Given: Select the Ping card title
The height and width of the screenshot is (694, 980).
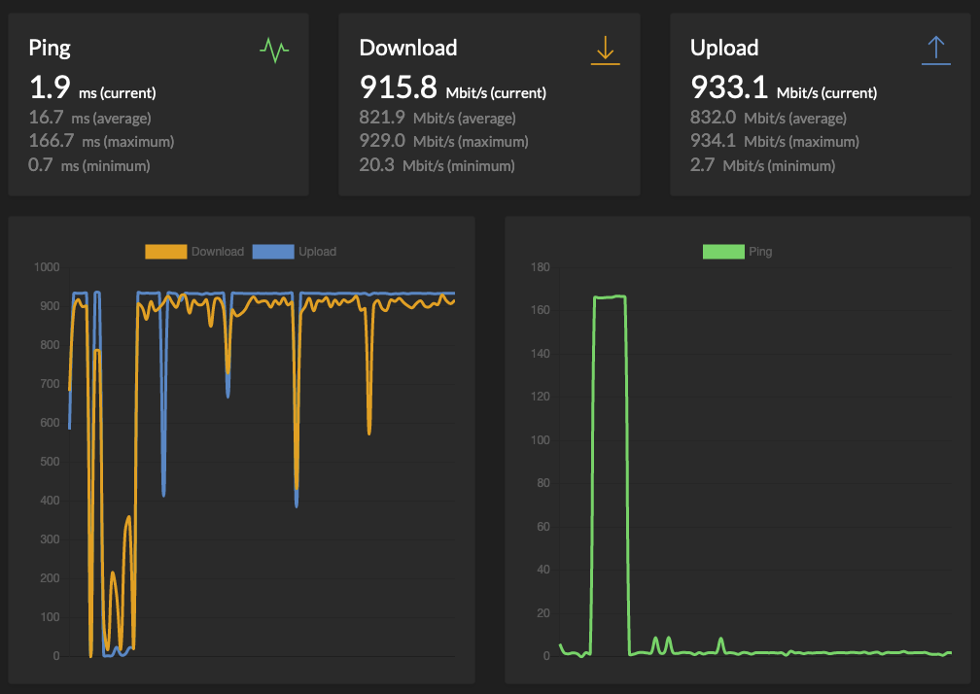Looking at the screenshot, I should (x=50, y=48).
